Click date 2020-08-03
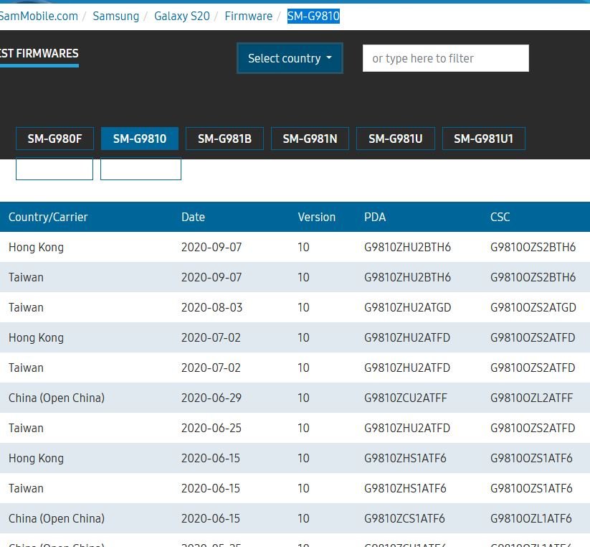 tap(212, 307)
